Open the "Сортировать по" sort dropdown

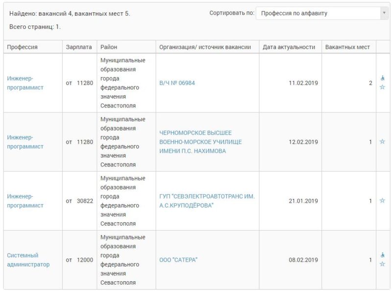(x=322, y=13)
